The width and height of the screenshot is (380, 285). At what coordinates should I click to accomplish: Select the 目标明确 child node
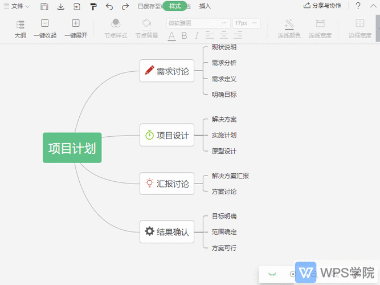tap(224, 216)
